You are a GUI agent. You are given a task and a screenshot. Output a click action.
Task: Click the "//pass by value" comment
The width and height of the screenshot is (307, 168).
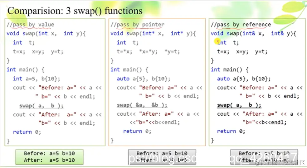[x=30, y=25]
